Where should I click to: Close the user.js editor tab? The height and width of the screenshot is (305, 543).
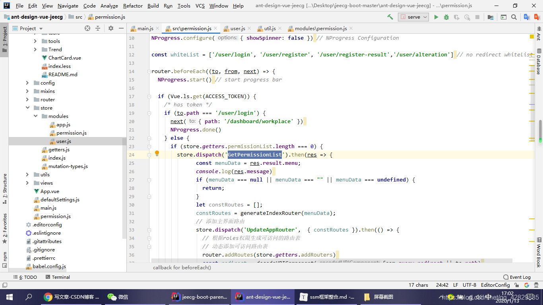249,28
